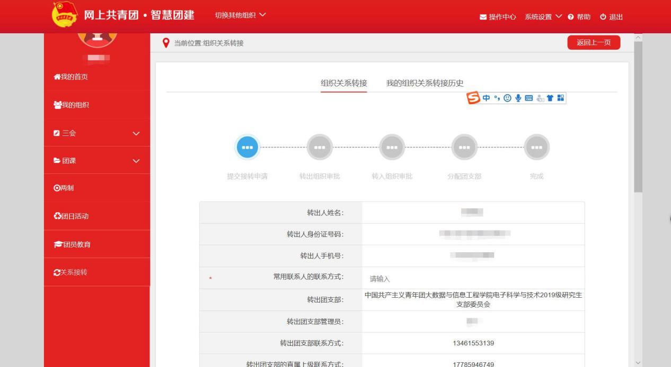Click the Youth League emblem logo
This screenshot has height=367, width=671.
[64, 15]
